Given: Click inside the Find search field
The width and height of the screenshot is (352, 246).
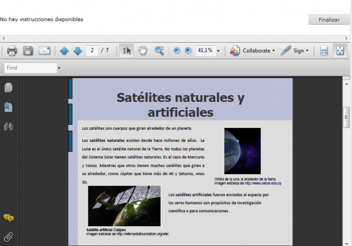Looking at the screenshot, I should tap(31, 68).
